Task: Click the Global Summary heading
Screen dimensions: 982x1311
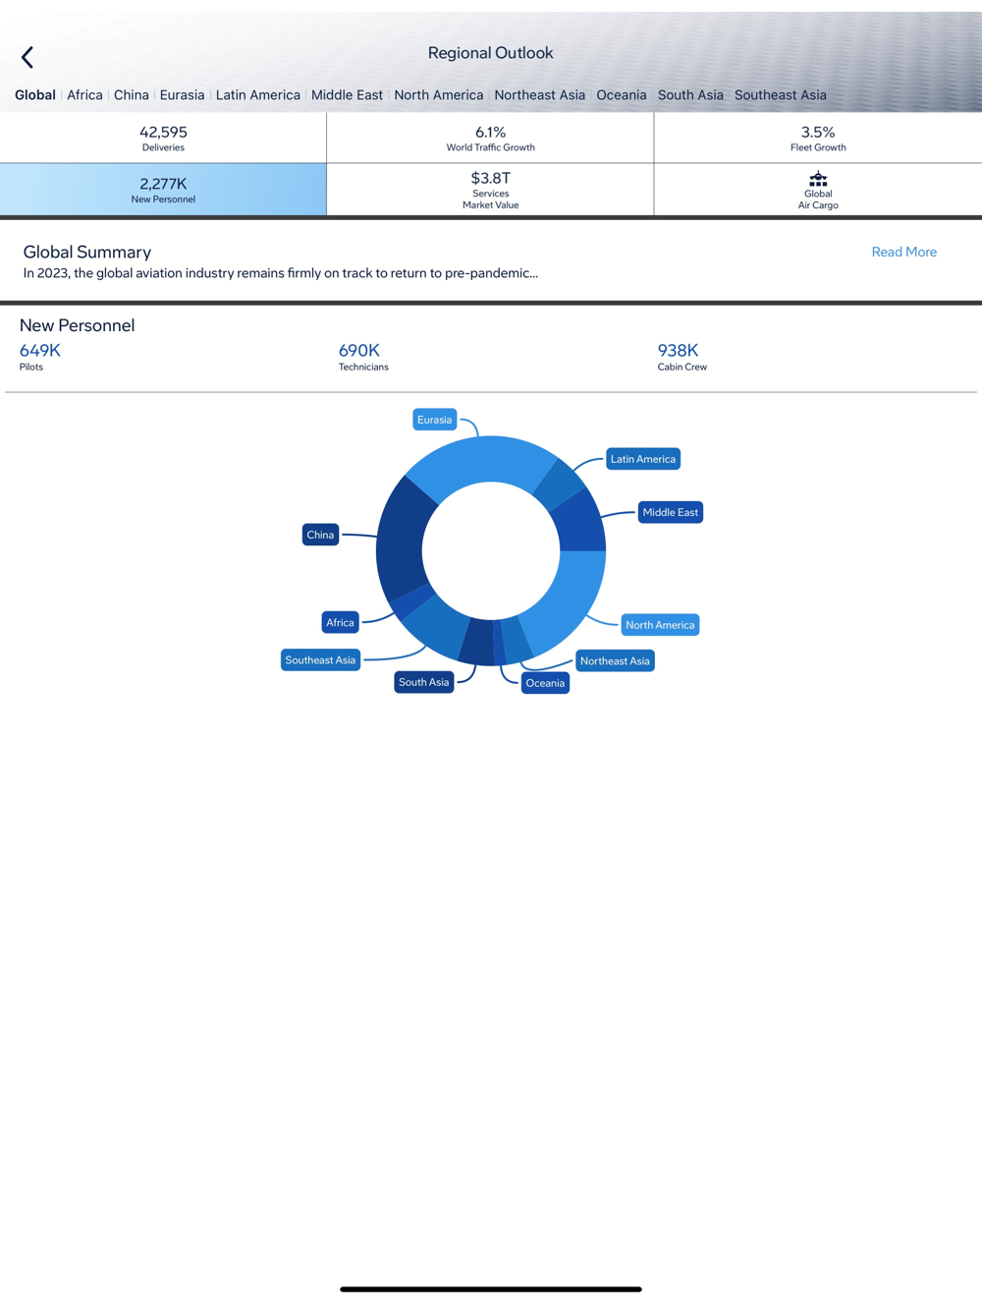Action: point(87,253)
